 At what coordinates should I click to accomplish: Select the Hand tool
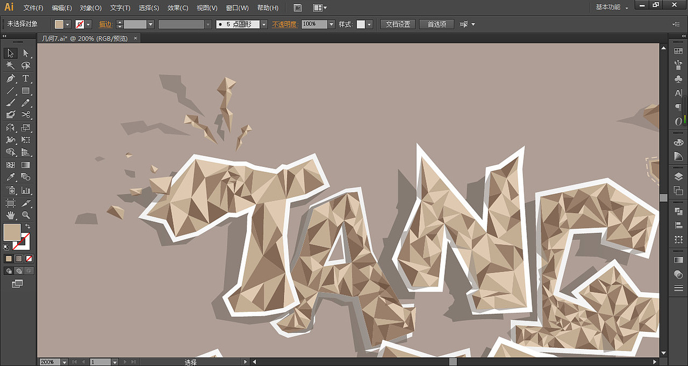click(10, 215)
